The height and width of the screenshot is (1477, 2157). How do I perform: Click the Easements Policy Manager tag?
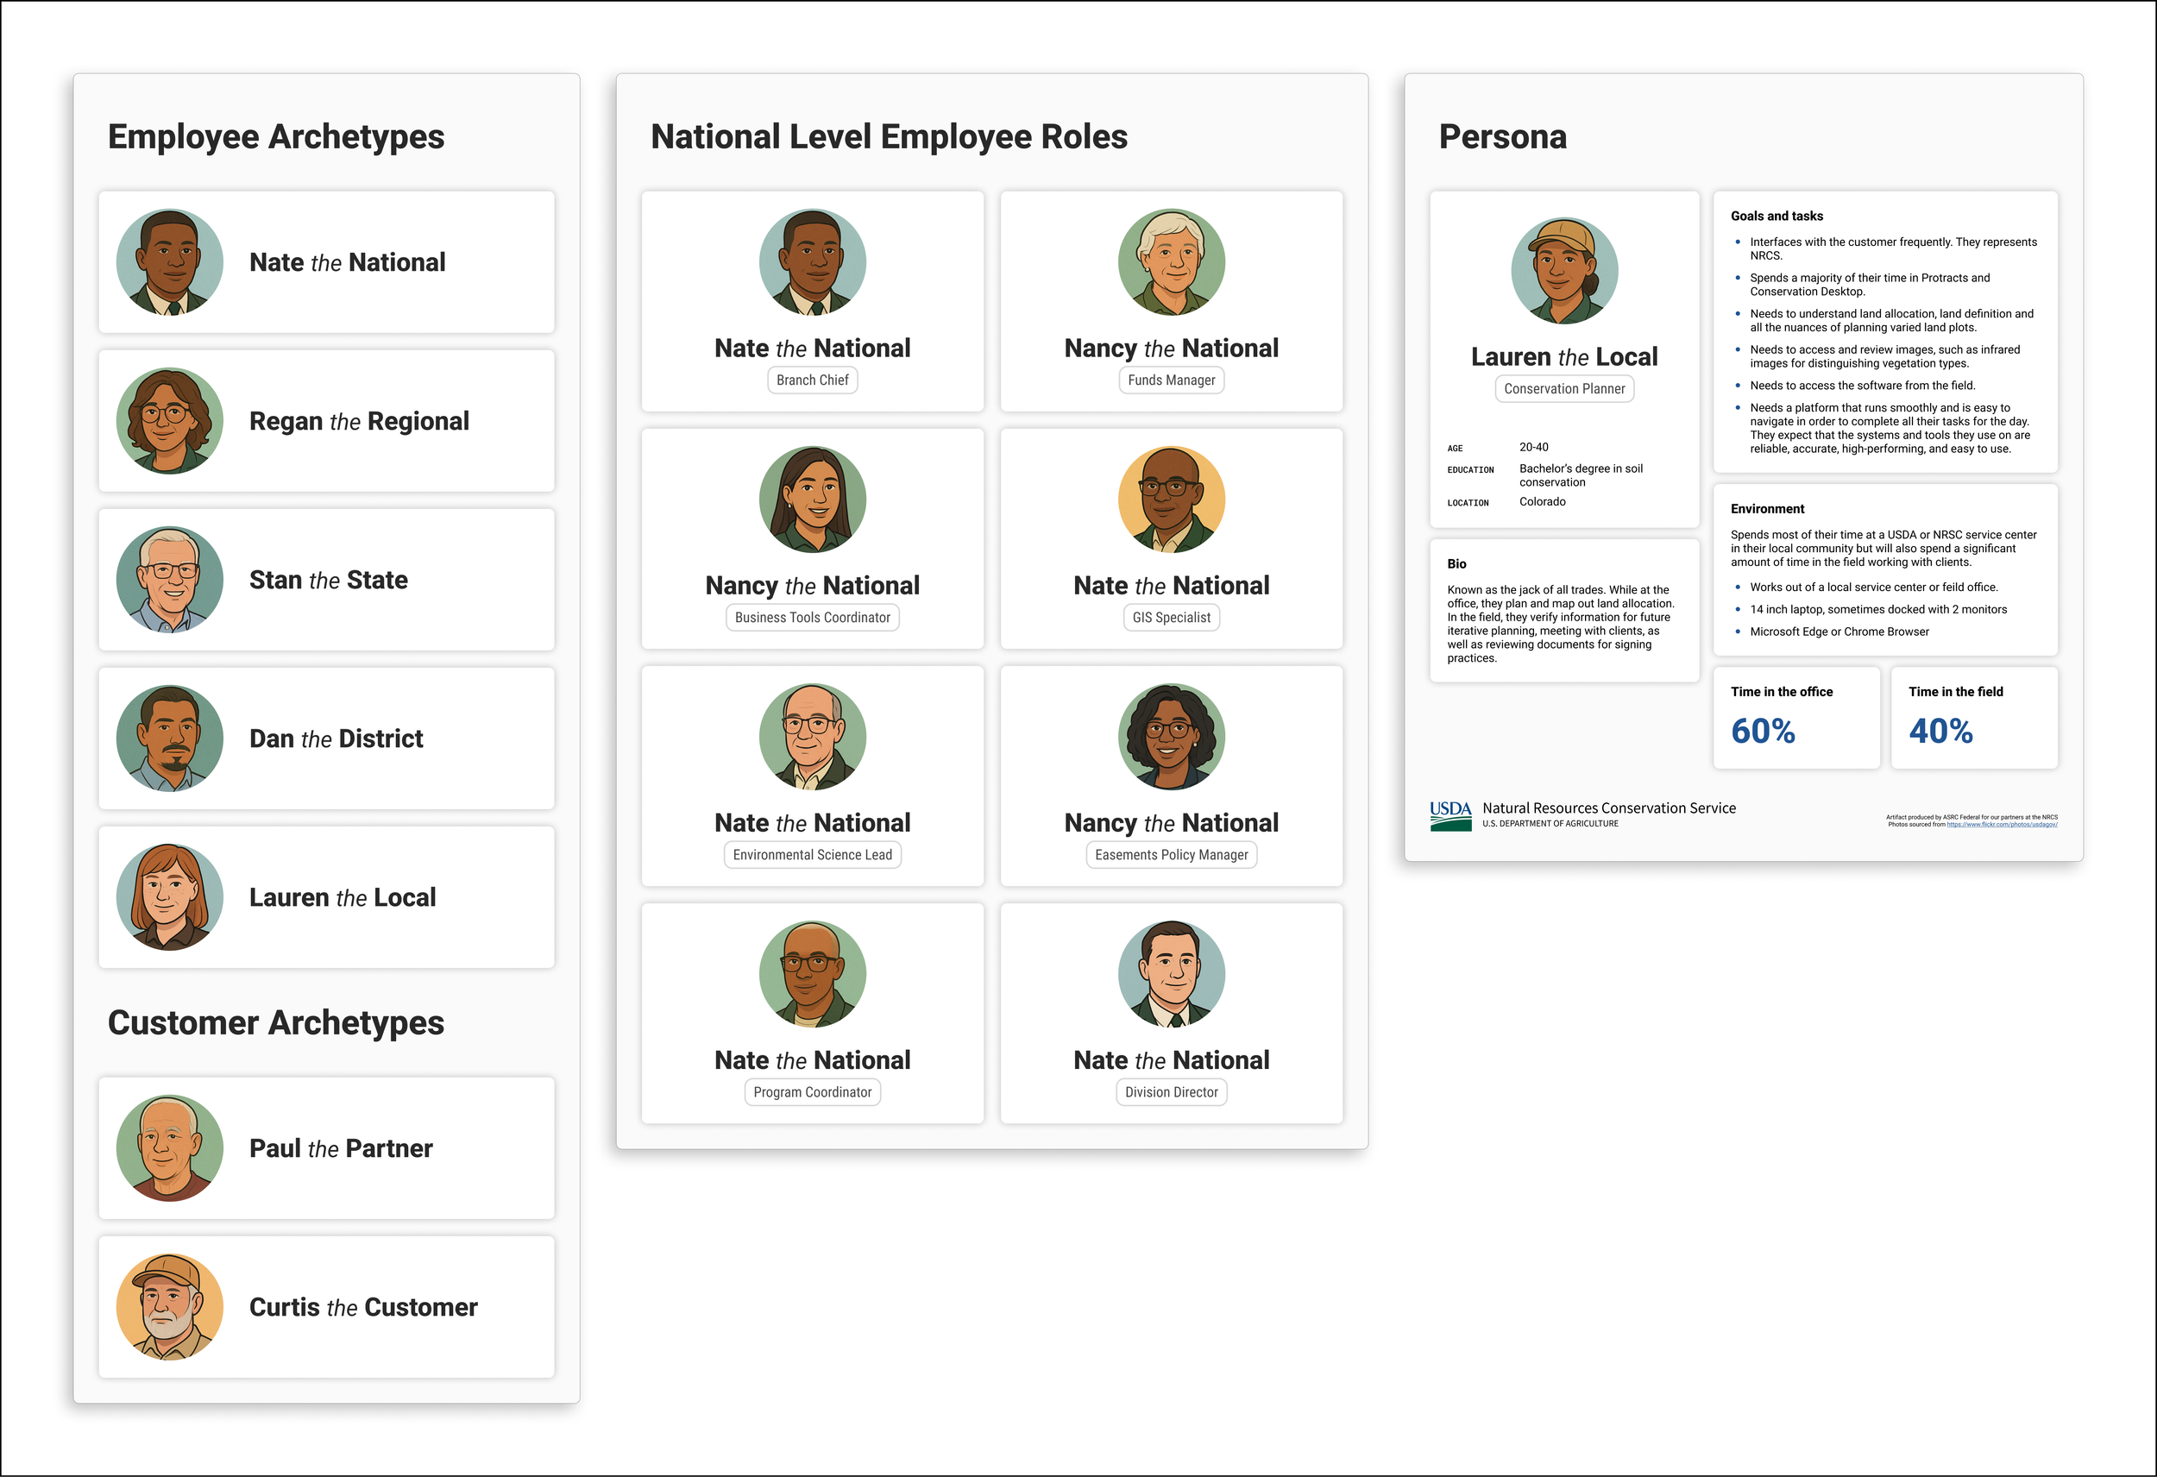coord(1172,855)
